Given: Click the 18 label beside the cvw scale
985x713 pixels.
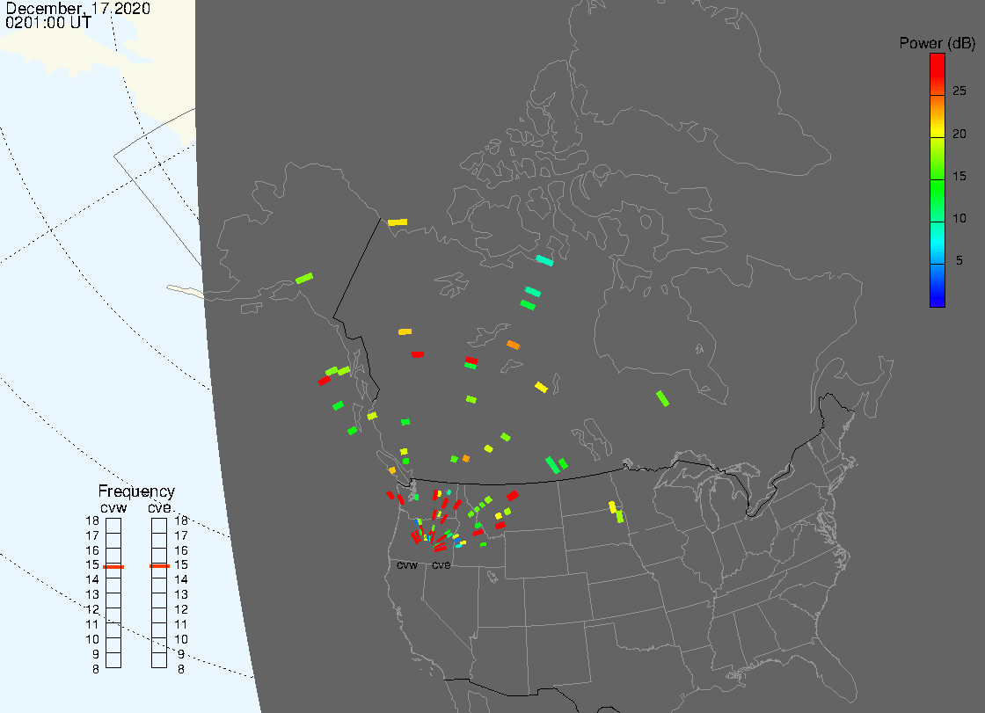Looking at the screenshot, I should click(x=92, y=520).
